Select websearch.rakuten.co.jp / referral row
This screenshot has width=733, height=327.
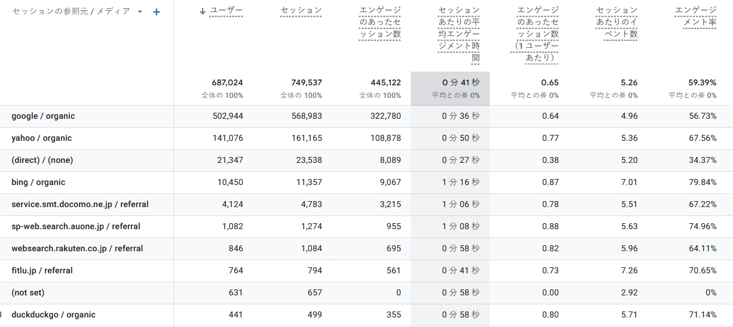point(77,249)
